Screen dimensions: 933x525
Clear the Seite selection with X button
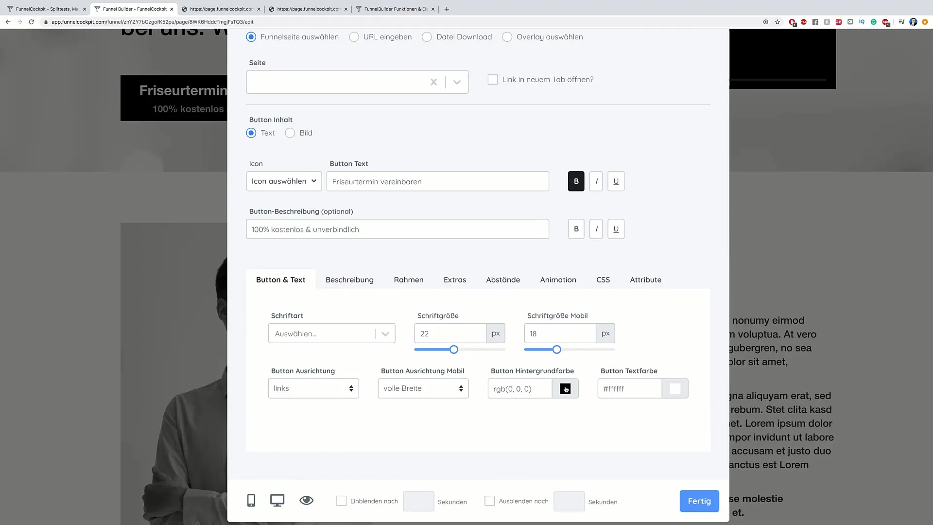(x=434, y=82)
